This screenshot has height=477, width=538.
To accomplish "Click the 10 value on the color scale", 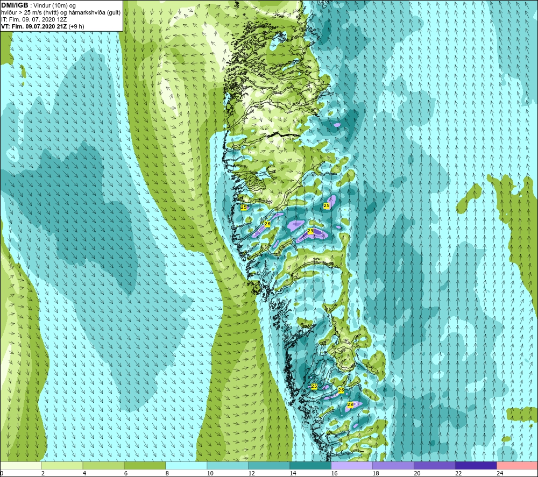I will point(210,473).
